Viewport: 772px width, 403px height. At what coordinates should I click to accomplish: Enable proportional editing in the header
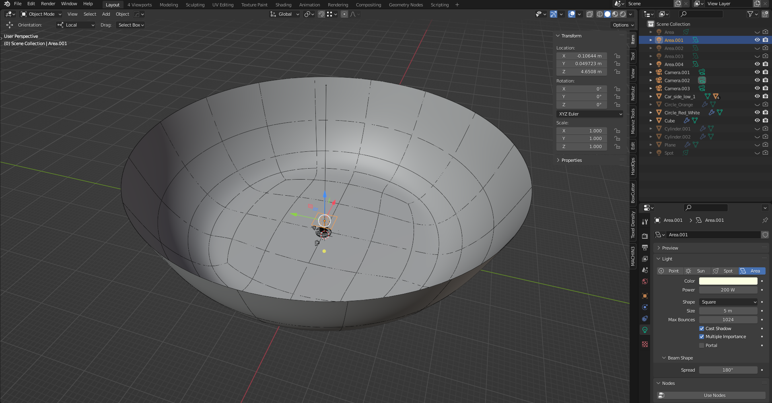coord(344,14)
